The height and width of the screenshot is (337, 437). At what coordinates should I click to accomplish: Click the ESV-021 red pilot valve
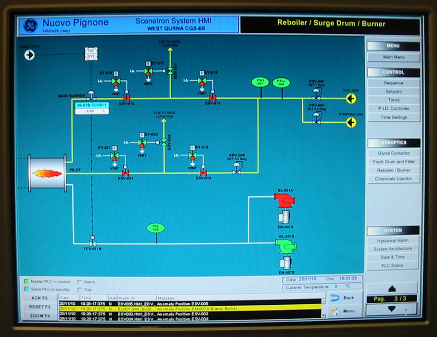point(125,173)
